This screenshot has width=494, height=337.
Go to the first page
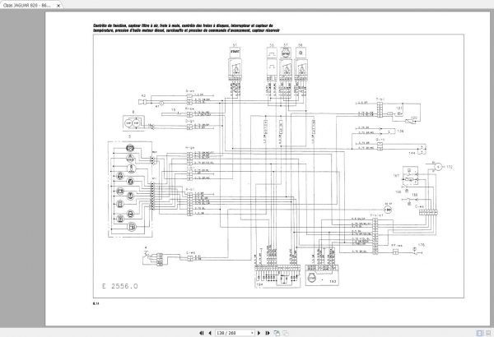(x=202, y=333)
